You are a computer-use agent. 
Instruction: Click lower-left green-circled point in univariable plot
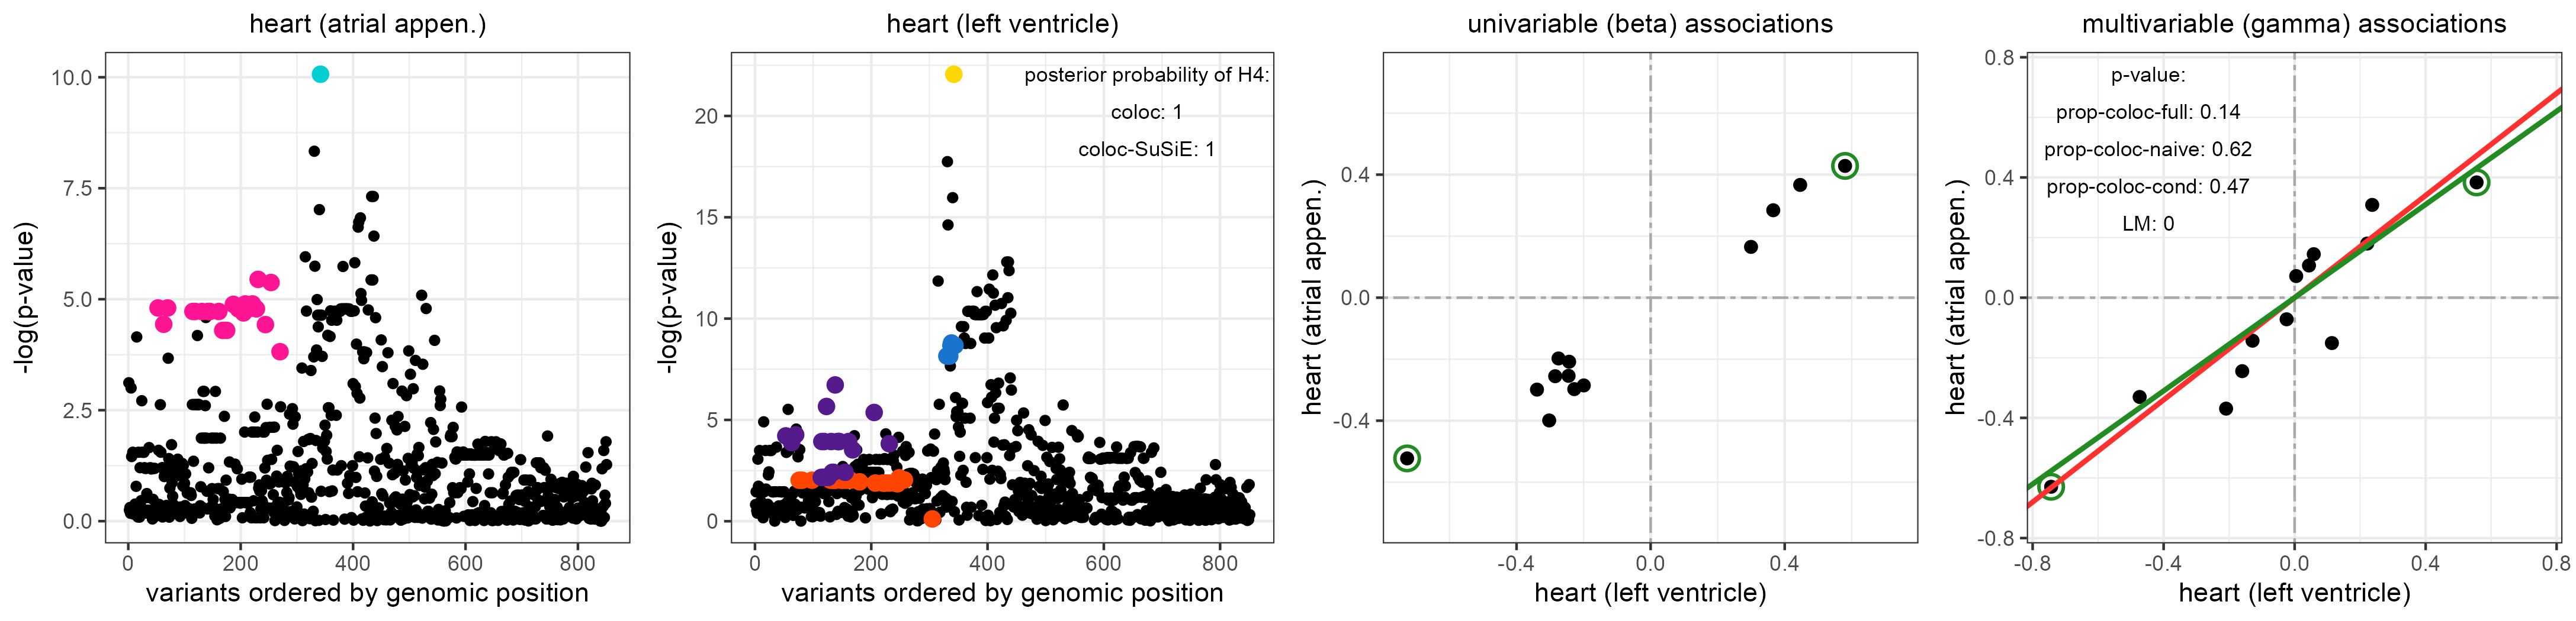click(x=1407, y=458)
